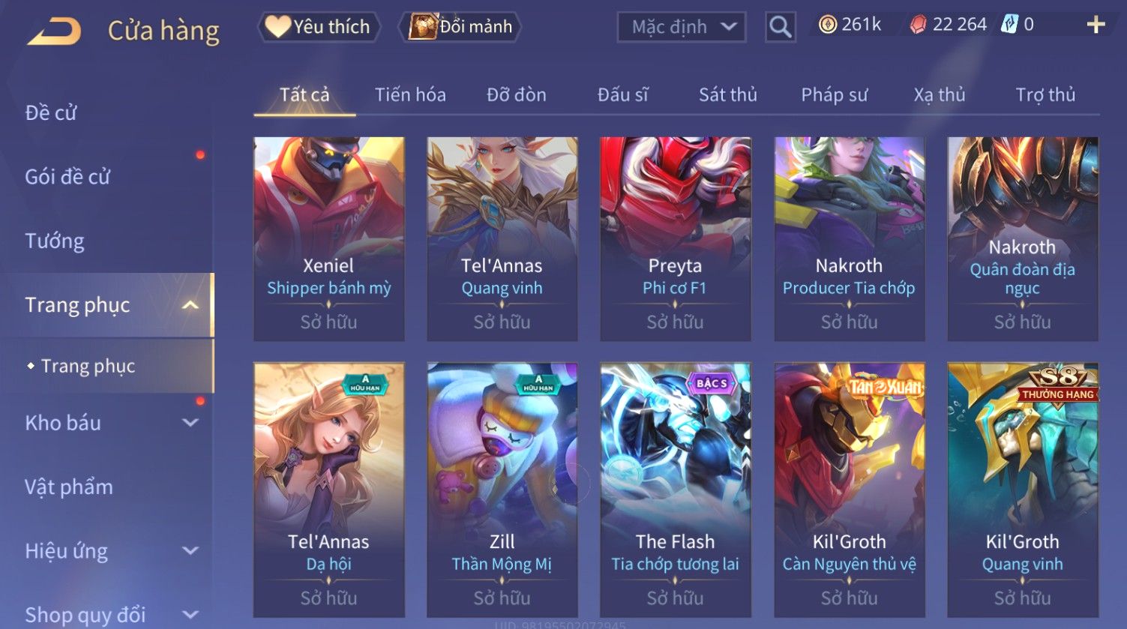Tap the golden back arrow icon
This screenshot has height=629, width=1127.
[54, 31]
